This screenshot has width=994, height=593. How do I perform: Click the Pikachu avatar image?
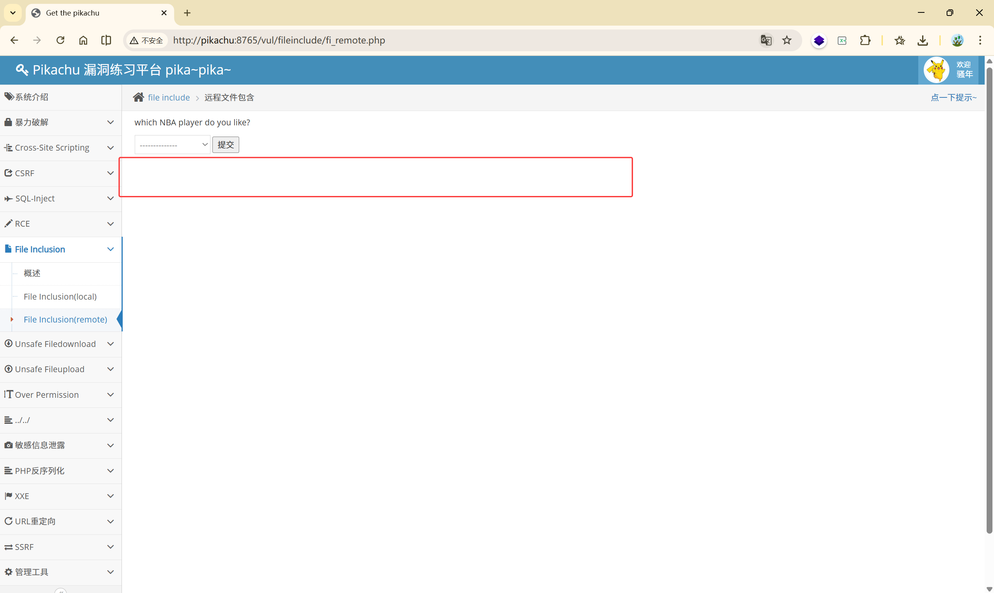pos(936,70)
